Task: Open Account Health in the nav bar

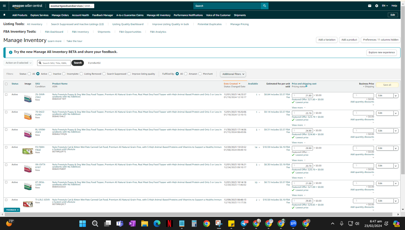Action: [80, 15]
